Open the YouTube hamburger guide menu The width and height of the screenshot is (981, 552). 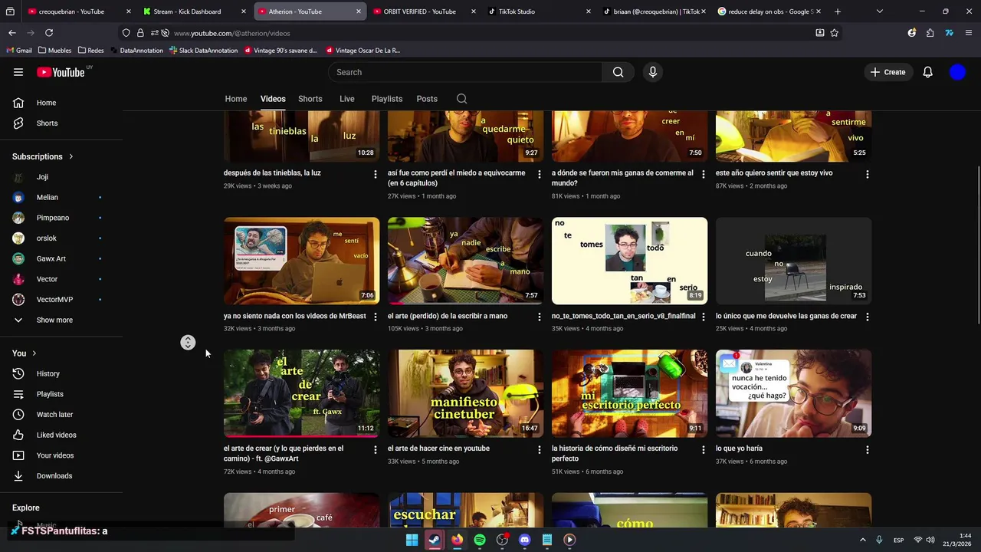pyautogui.click(x=18, y=72)
